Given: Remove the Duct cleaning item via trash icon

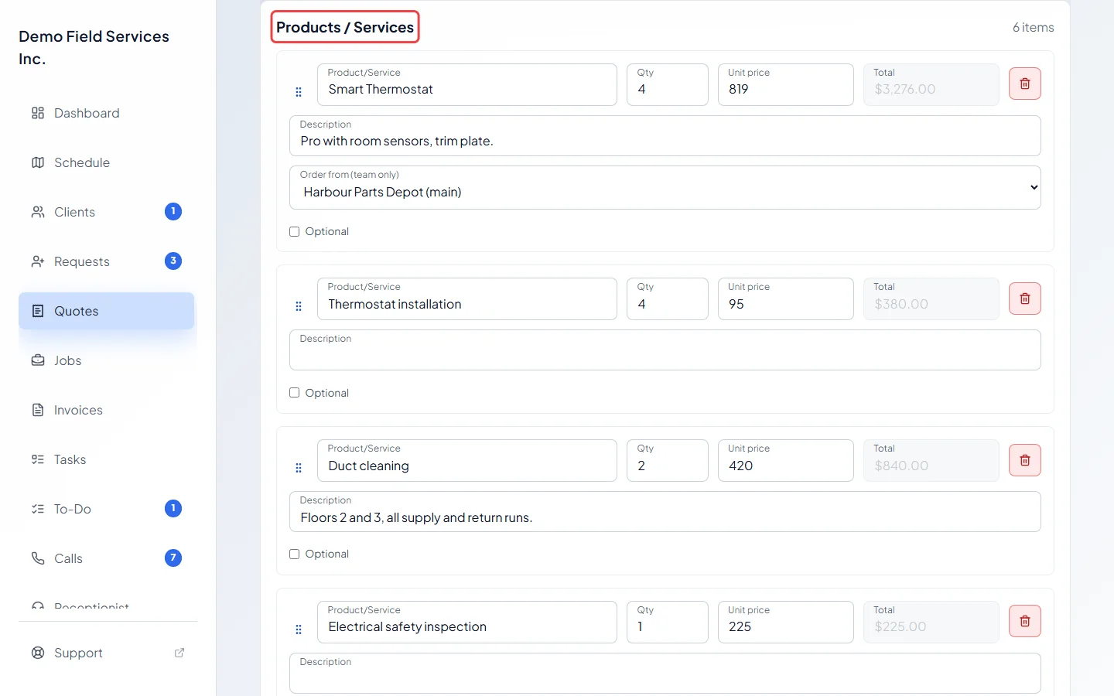Looking at the screenshot, I should pos(1024,460).
